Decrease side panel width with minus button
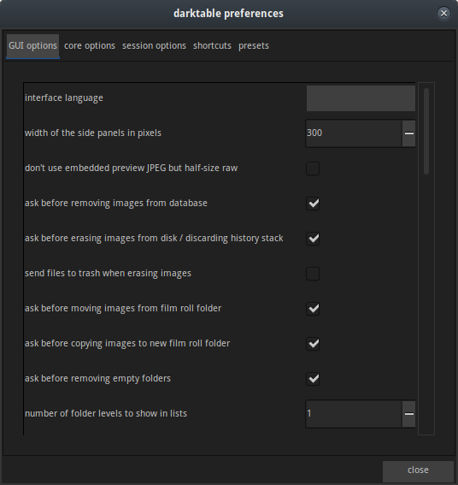 [x=408, y=133]
